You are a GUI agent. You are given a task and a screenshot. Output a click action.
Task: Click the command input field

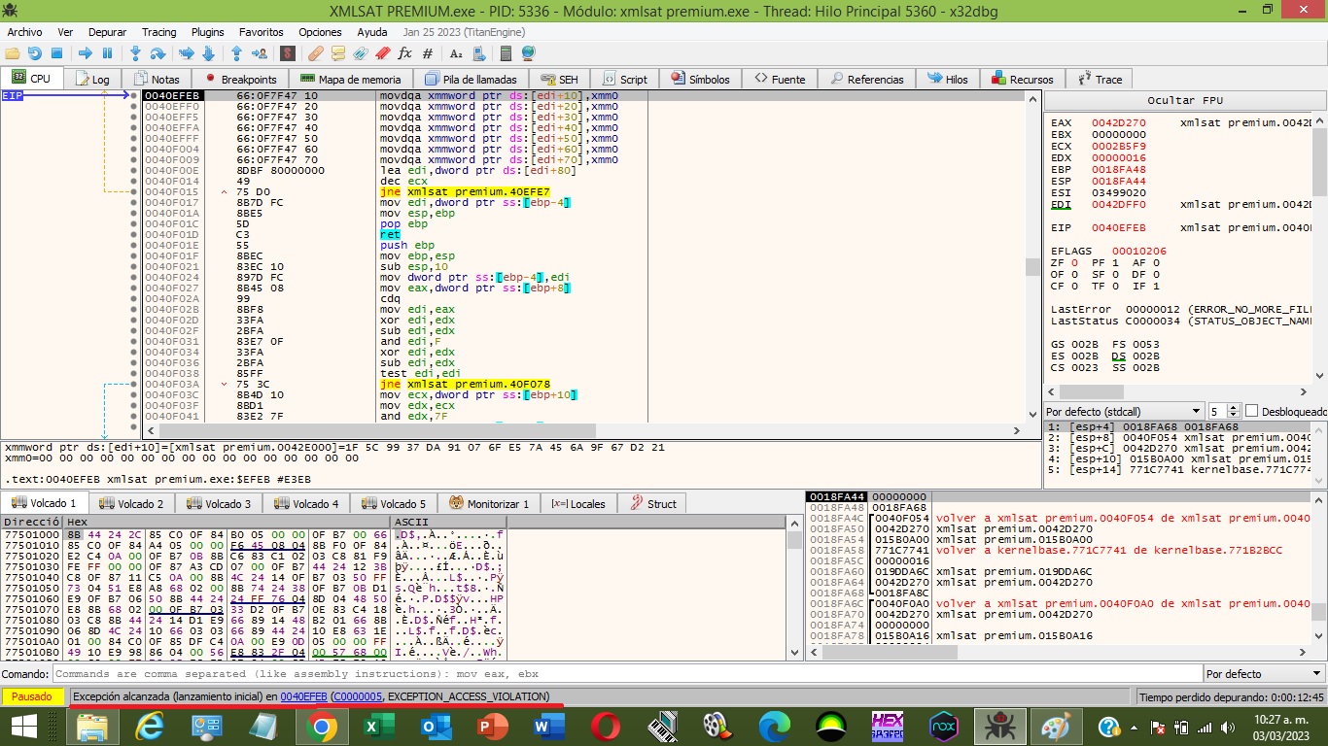coord(626,673)
